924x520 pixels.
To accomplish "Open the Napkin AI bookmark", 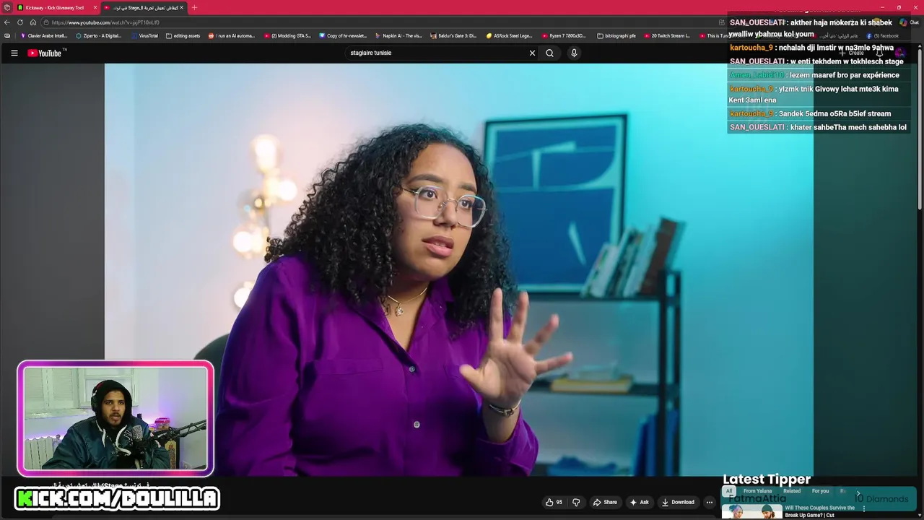I will tap(398, 35).
